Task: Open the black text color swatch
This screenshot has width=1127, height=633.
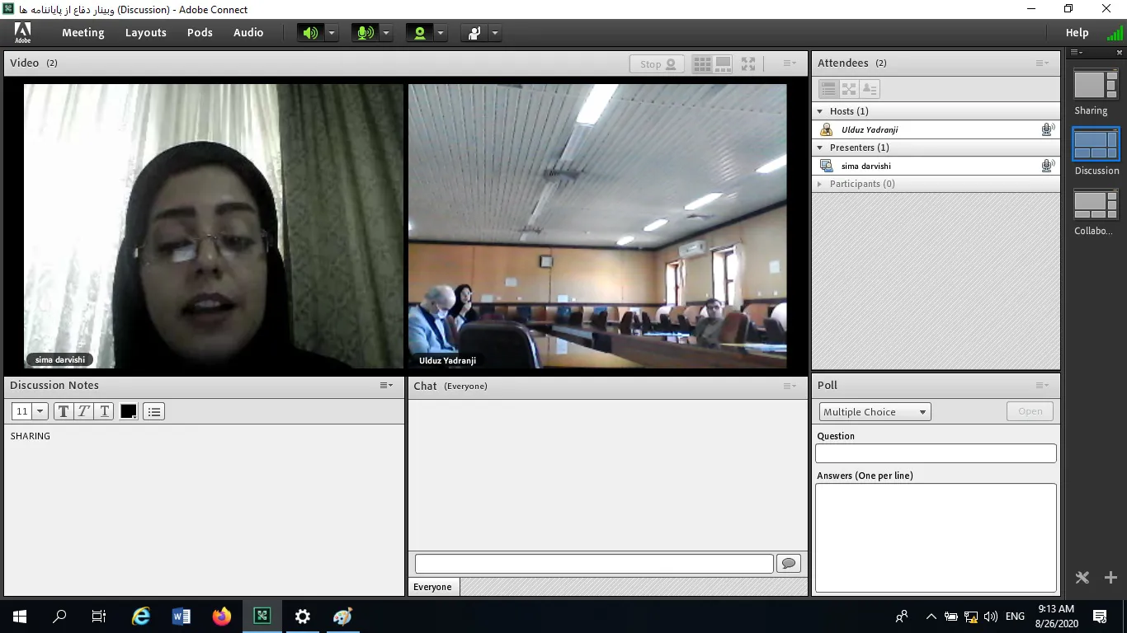Action: point(129,411)
